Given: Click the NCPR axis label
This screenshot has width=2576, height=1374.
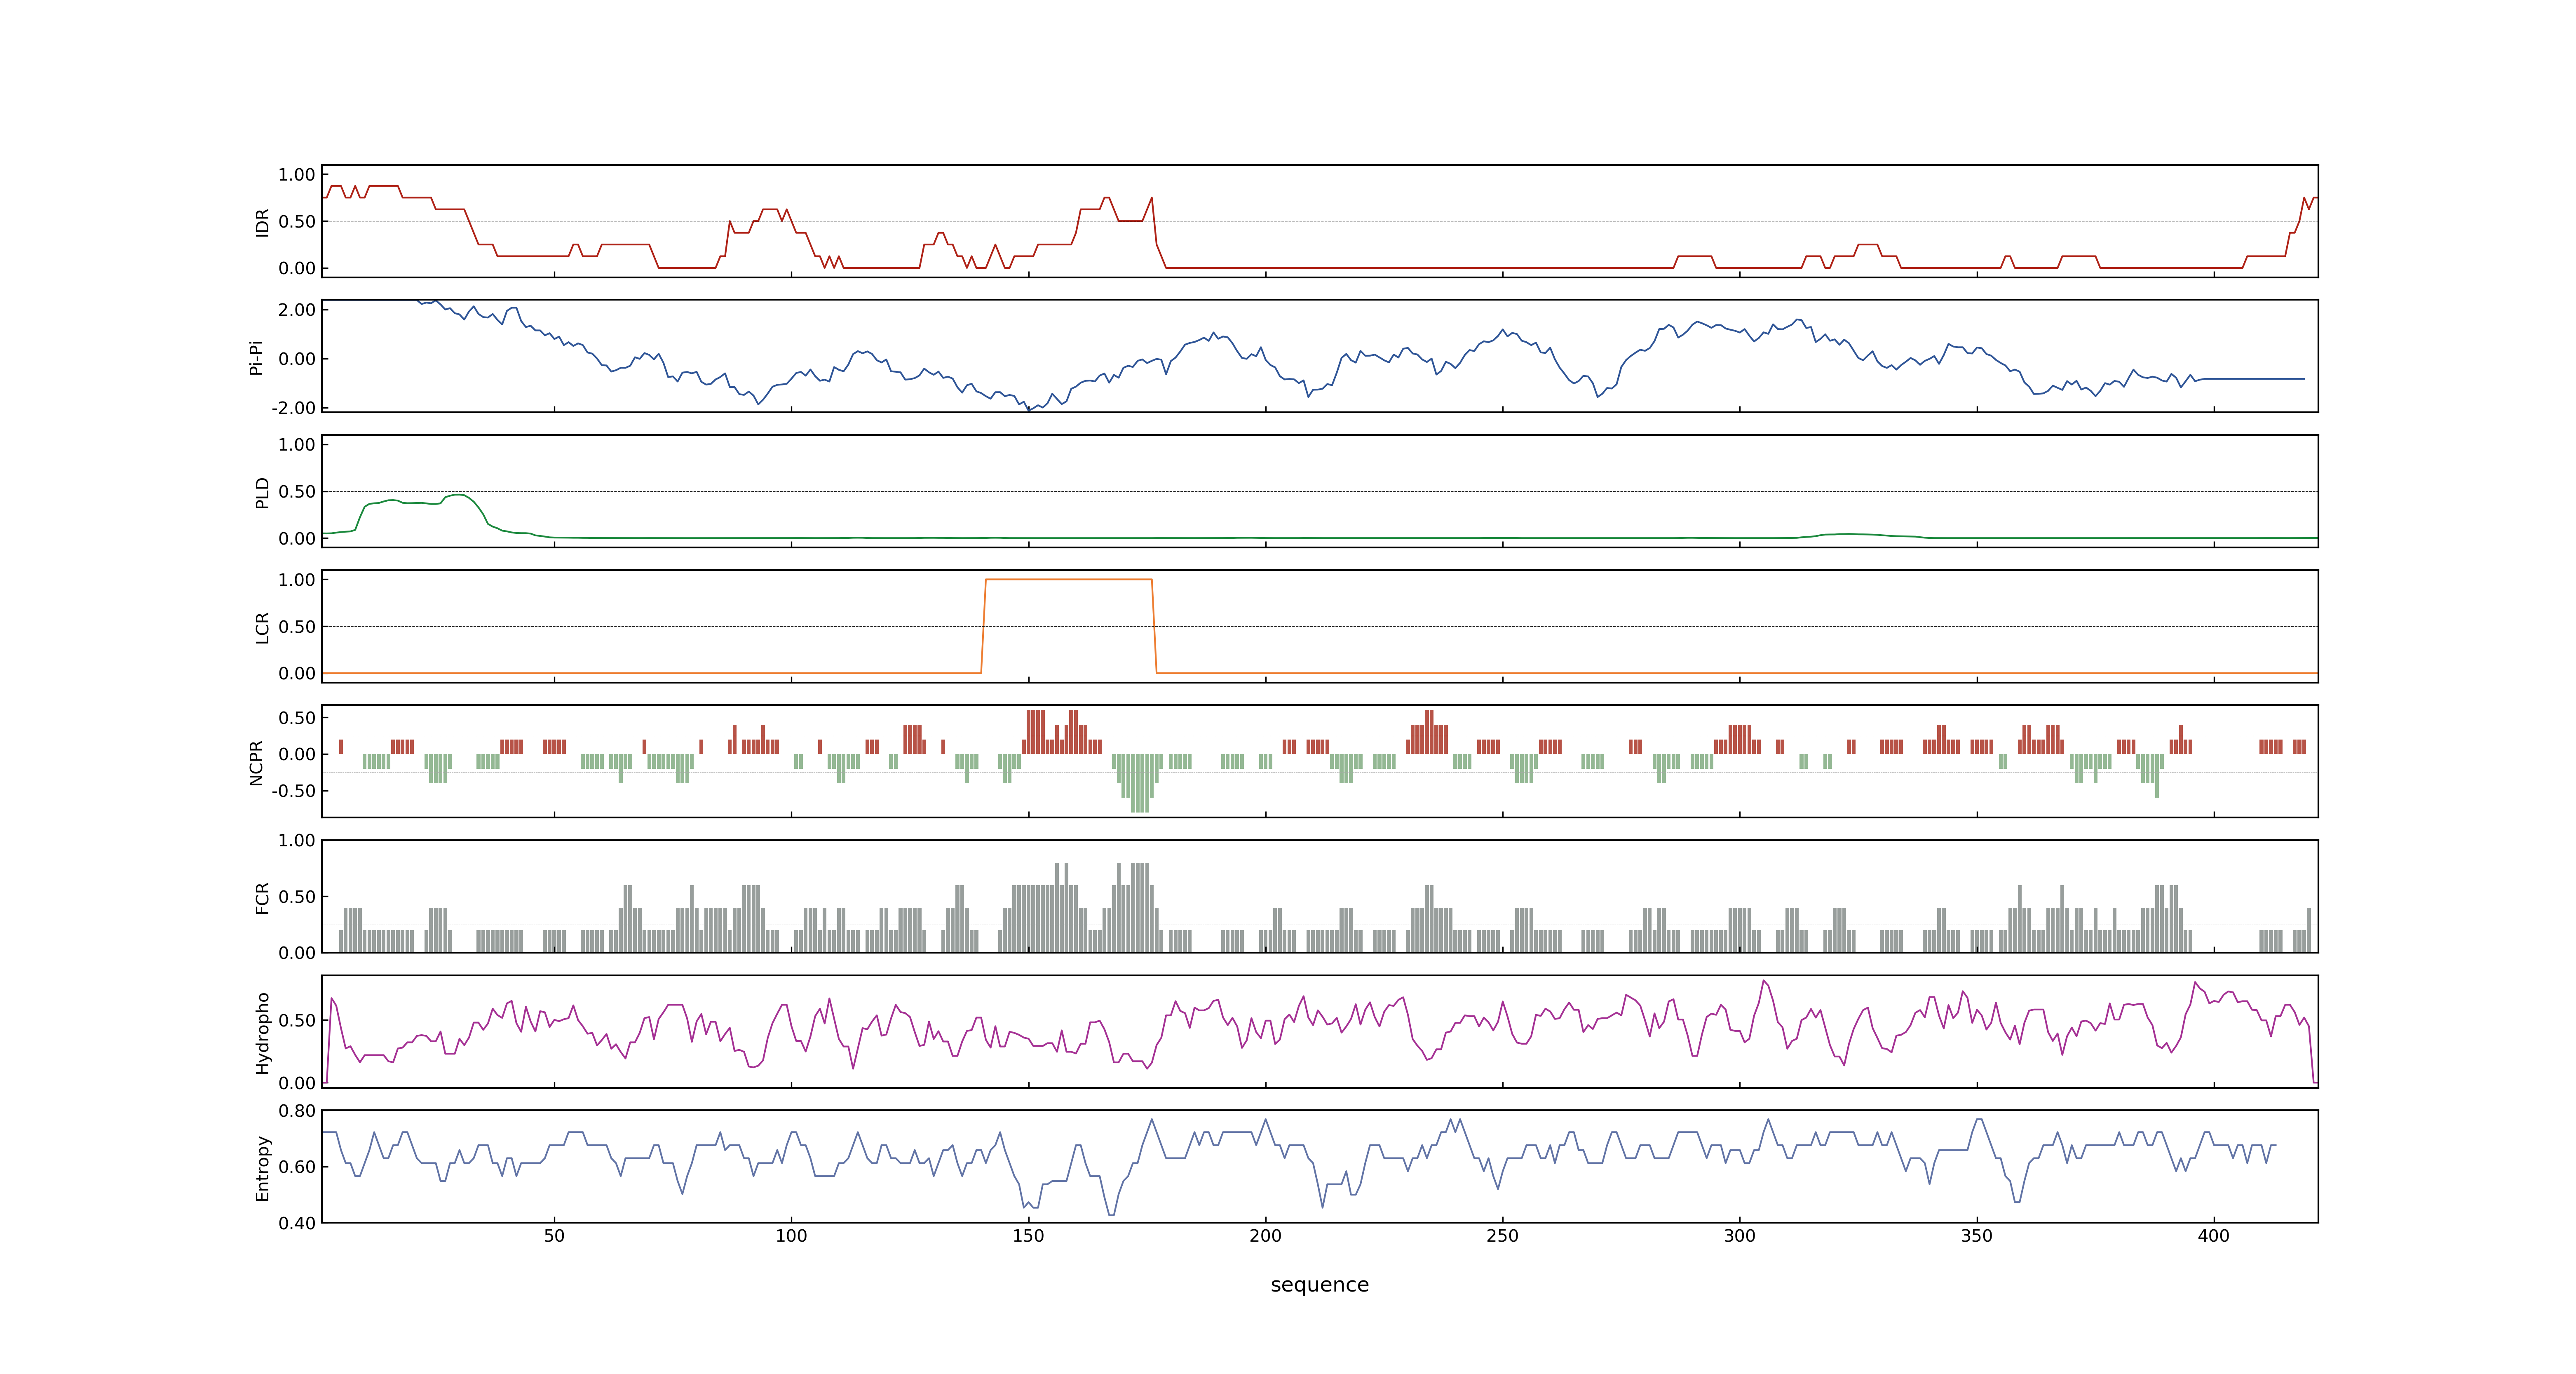Looking at the screenshot, I should [256, 763].
